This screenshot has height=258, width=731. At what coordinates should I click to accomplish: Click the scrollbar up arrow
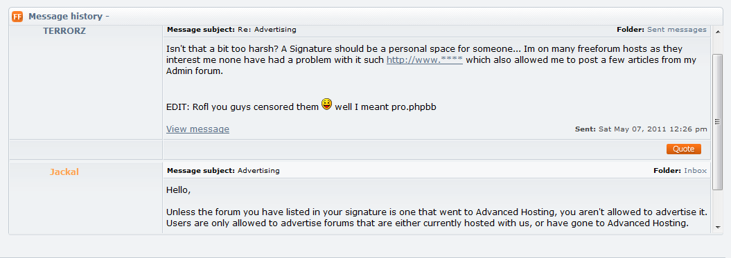717,31
